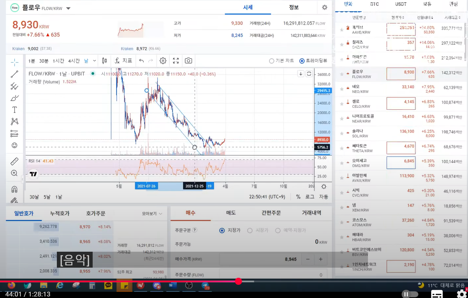Image resolution: width=468 pixels, height=298 pixels.
Task: Open Firefox from the taskbar
Action: pyautogui.click(x=11, y=286)
